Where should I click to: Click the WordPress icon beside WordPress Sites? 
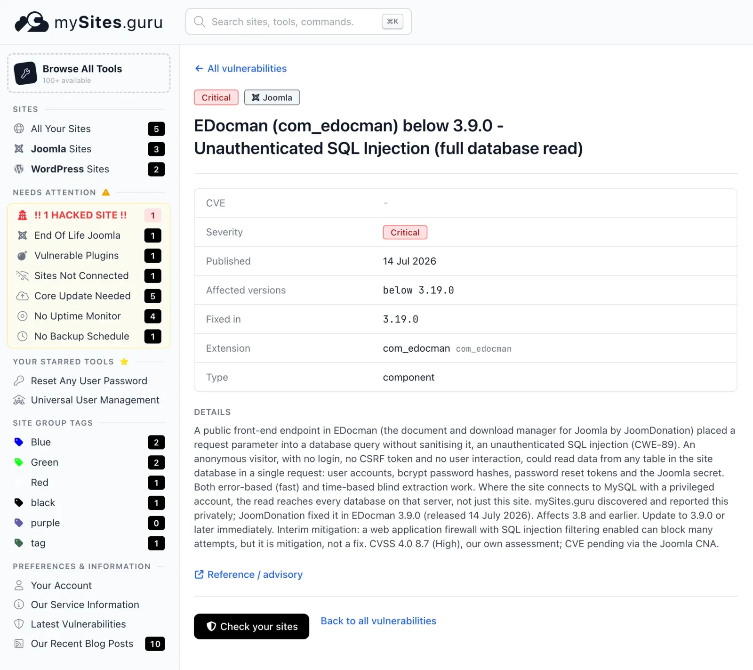coord(19,169)
